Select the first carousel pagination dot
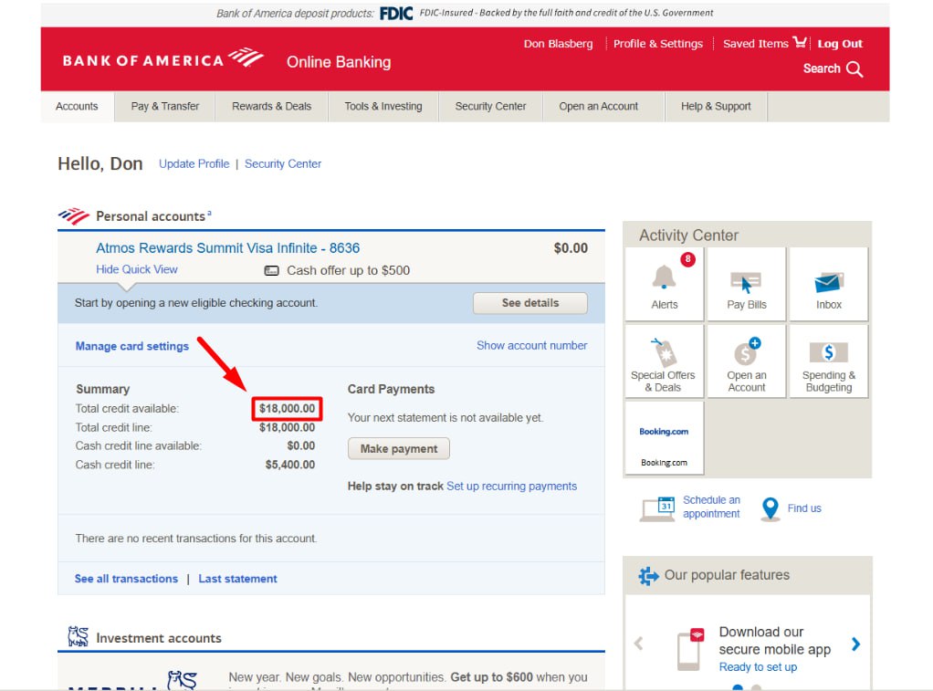The image size is (933, 691). [x=738, y=687]
